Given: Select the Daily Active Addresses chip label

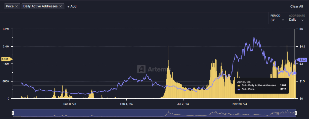Looking at the screenshot, I should tap(40, 6).
